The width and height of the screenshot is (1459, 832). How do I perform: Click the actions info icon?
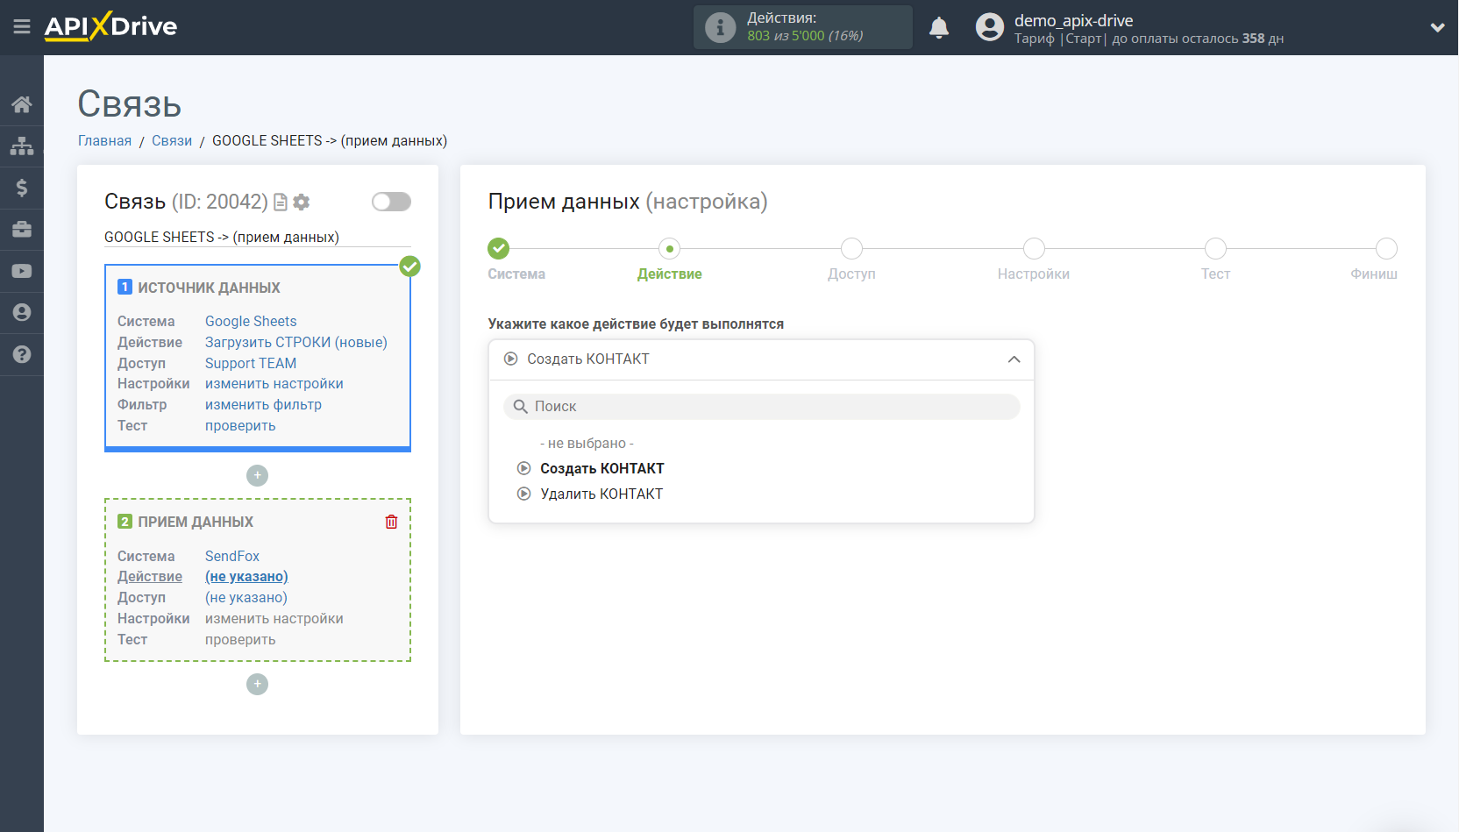pyautogui.click(x=720, y=27)
